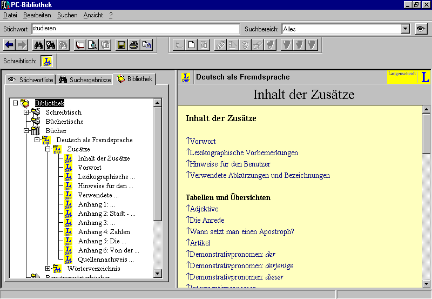This screenshot has height=299, width=432.
Task: Expand the Wörterverzeichnis tree node
Action: 48,268
